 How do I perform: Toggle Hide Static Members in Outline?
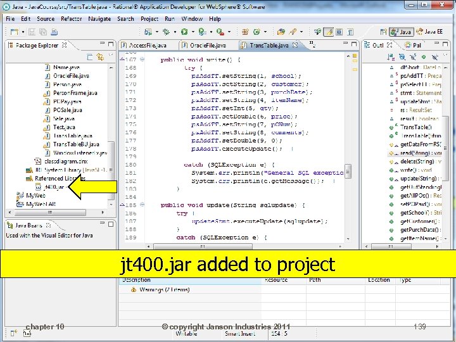(413, 57)
